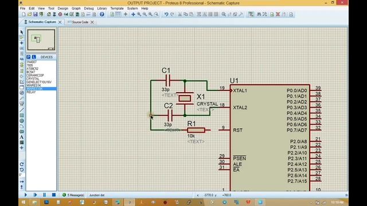The height and width of the screenshot is (206, 367).
Task: Stop the simulation
Action: point(54,195)
